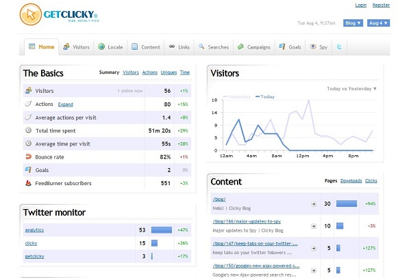Click the /blog/ blue bar in Content
The height and width of the screenshot is (278, 411).
[347, 204]
